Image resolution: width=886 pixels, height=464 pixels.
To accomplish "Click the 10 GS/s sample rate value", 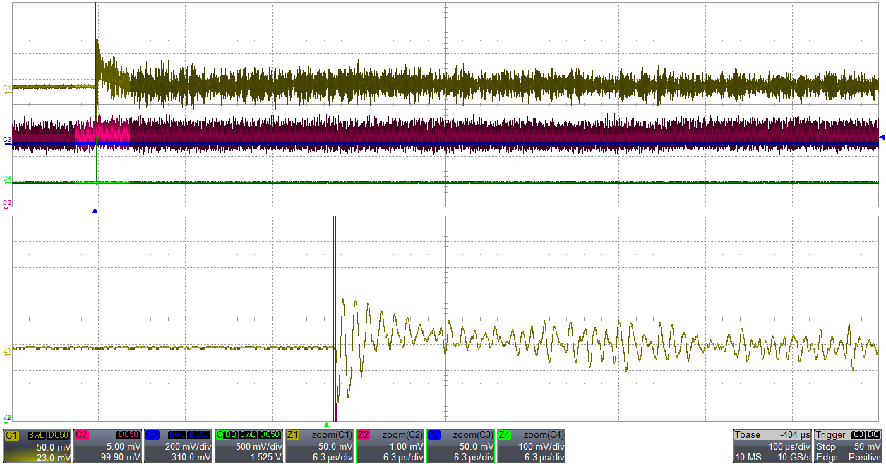I will pos(794,458).
